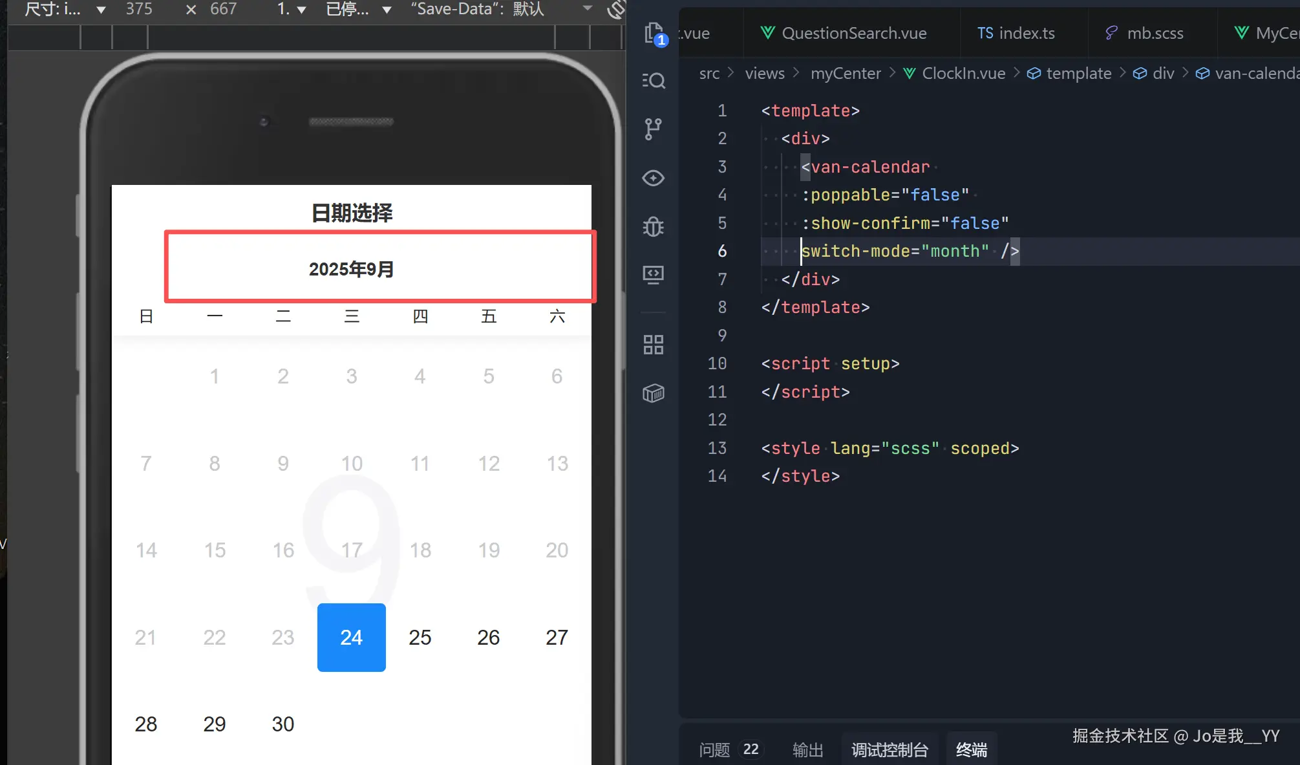
Task: Open the Search sidebar panel
Action: tap(654, 80)
